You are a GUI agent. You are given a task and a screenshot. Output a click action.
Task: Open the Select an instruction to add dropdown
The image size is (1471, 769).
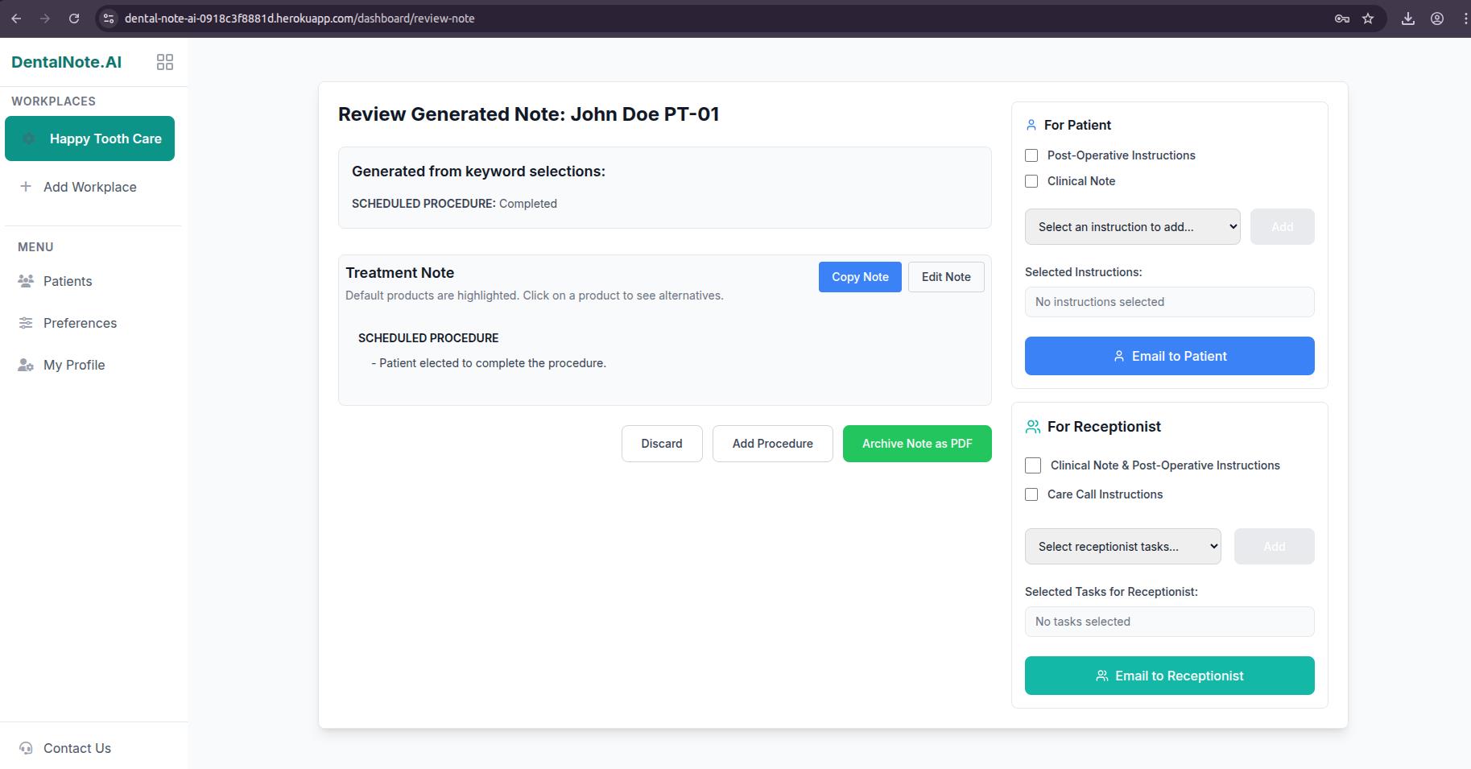1132,226
